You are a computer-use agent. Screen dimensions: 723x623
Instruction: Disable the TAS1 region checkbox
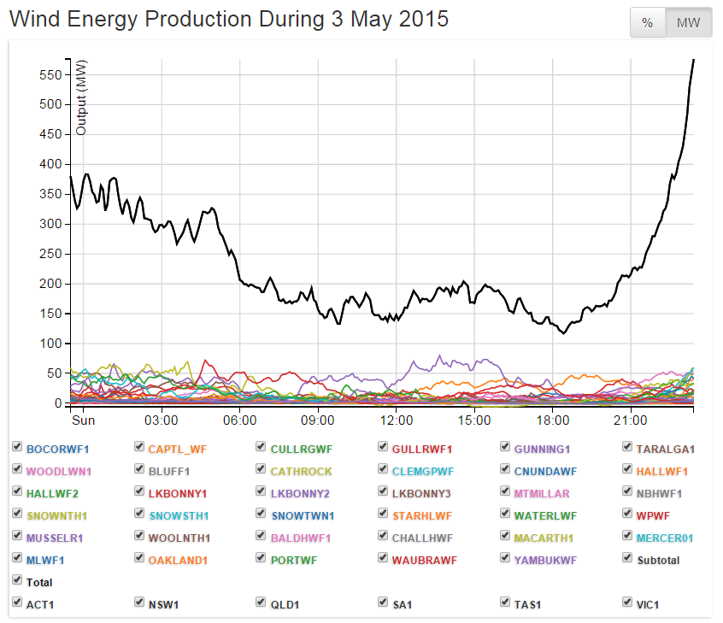[x=506, y=603]
